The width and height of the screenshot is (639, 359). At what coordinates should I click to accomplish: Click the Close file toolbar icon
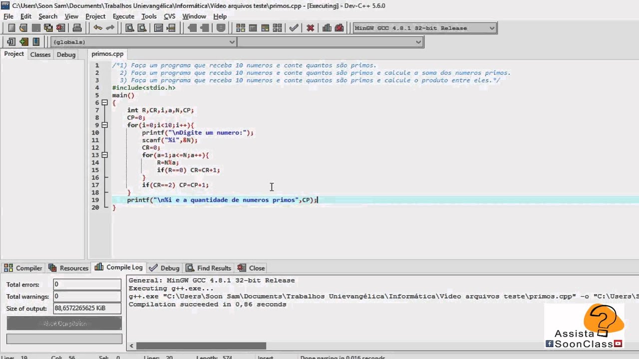60,28
